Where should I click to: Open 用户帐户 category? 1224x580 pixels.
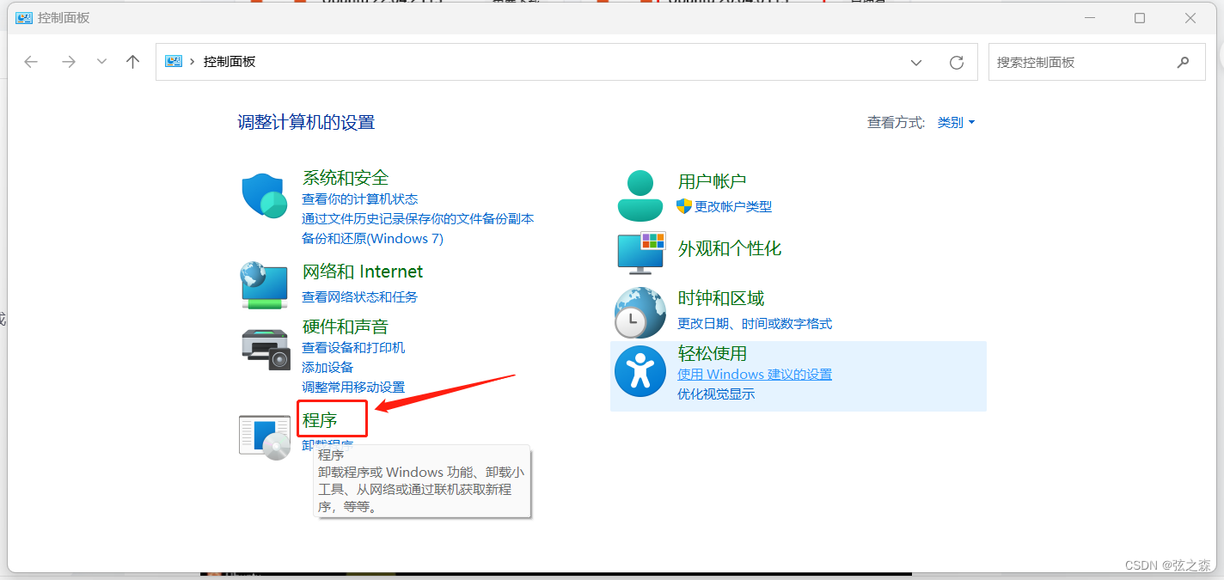pos(712,181)
